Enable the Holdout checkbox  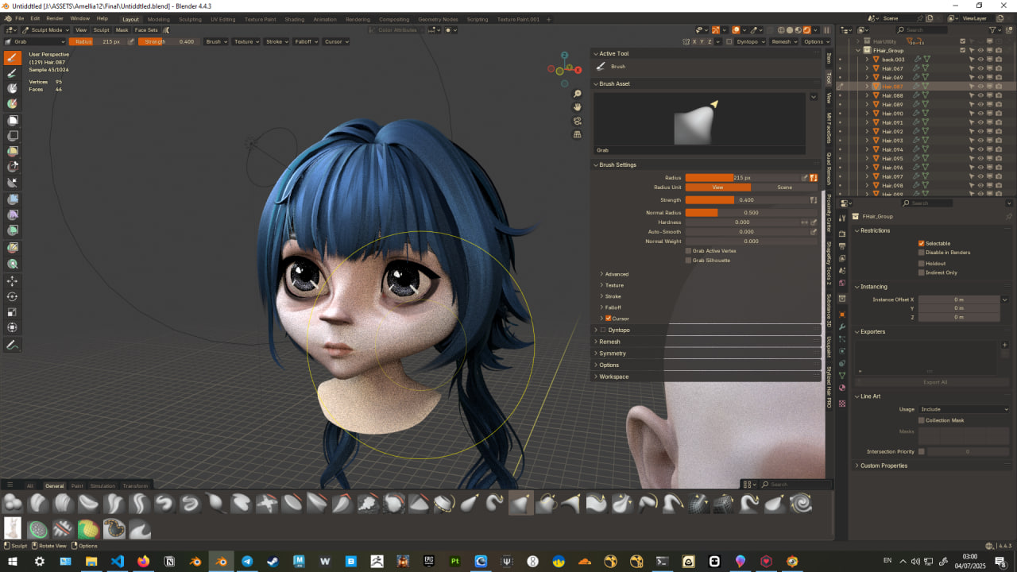pos(922,263)
